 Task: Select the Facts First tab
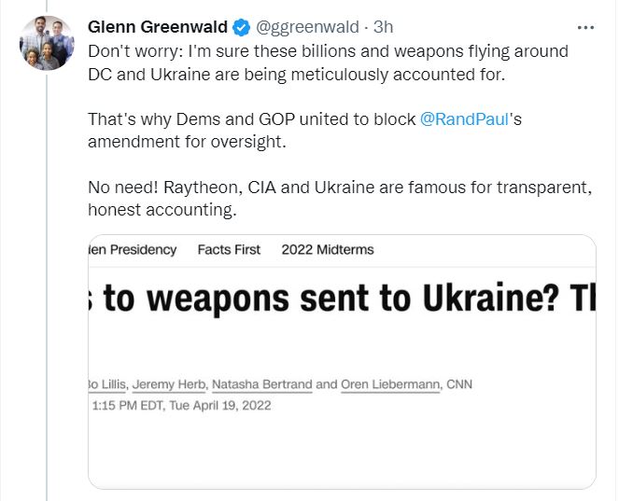click(x=229, y=249)
